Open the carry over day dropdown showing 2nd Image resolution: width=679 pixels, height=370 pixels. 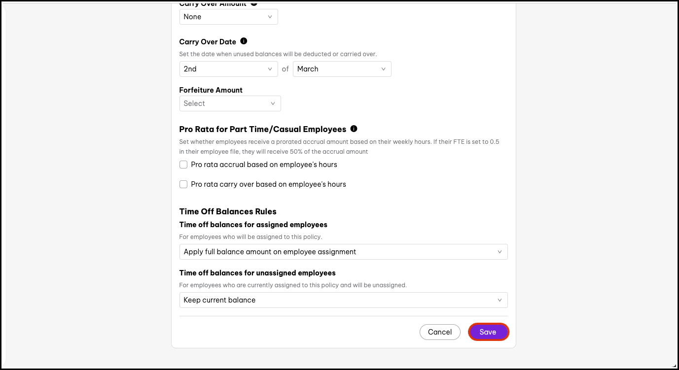point(228,69)
